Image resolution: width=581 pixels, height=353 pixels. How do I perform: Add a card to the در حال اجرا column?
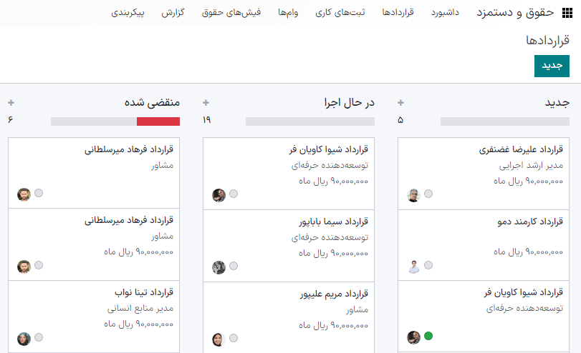pyautogui.click(x=206, y=103)
